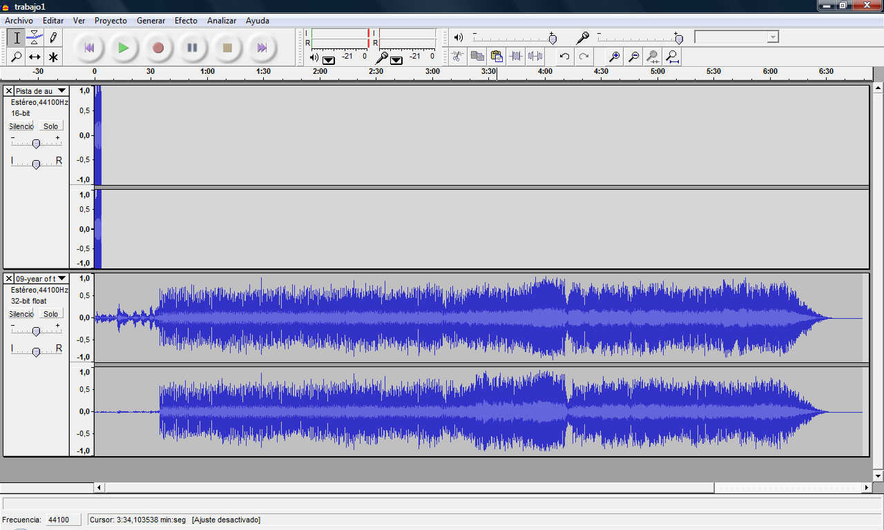This screenshot has width=884, height=530.
Task: Open the Editar menu
Action: [53, 21]
